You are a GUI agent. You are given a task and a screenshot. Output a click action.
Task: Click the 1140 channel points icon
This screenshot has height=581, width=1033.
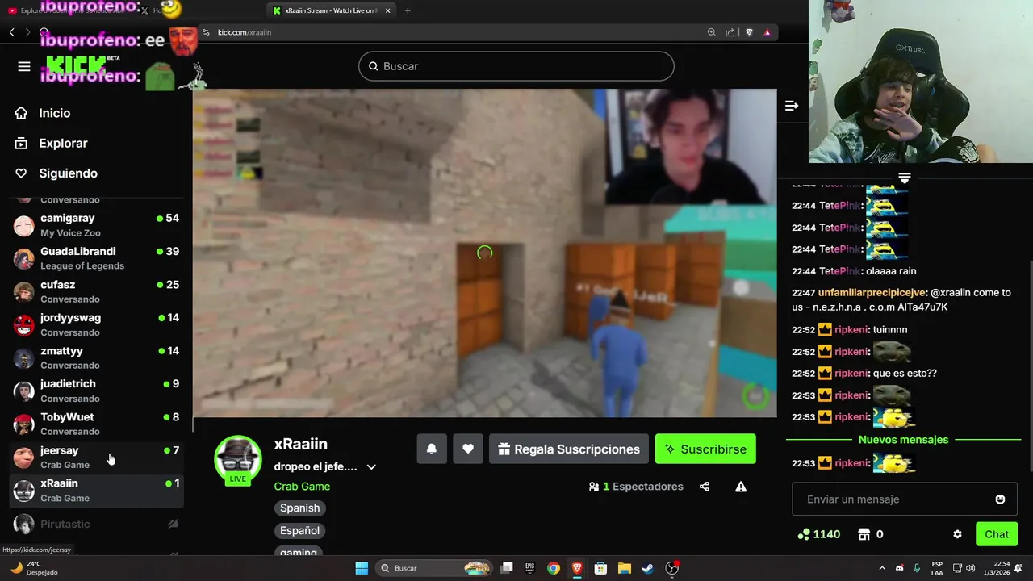(803, 534)
